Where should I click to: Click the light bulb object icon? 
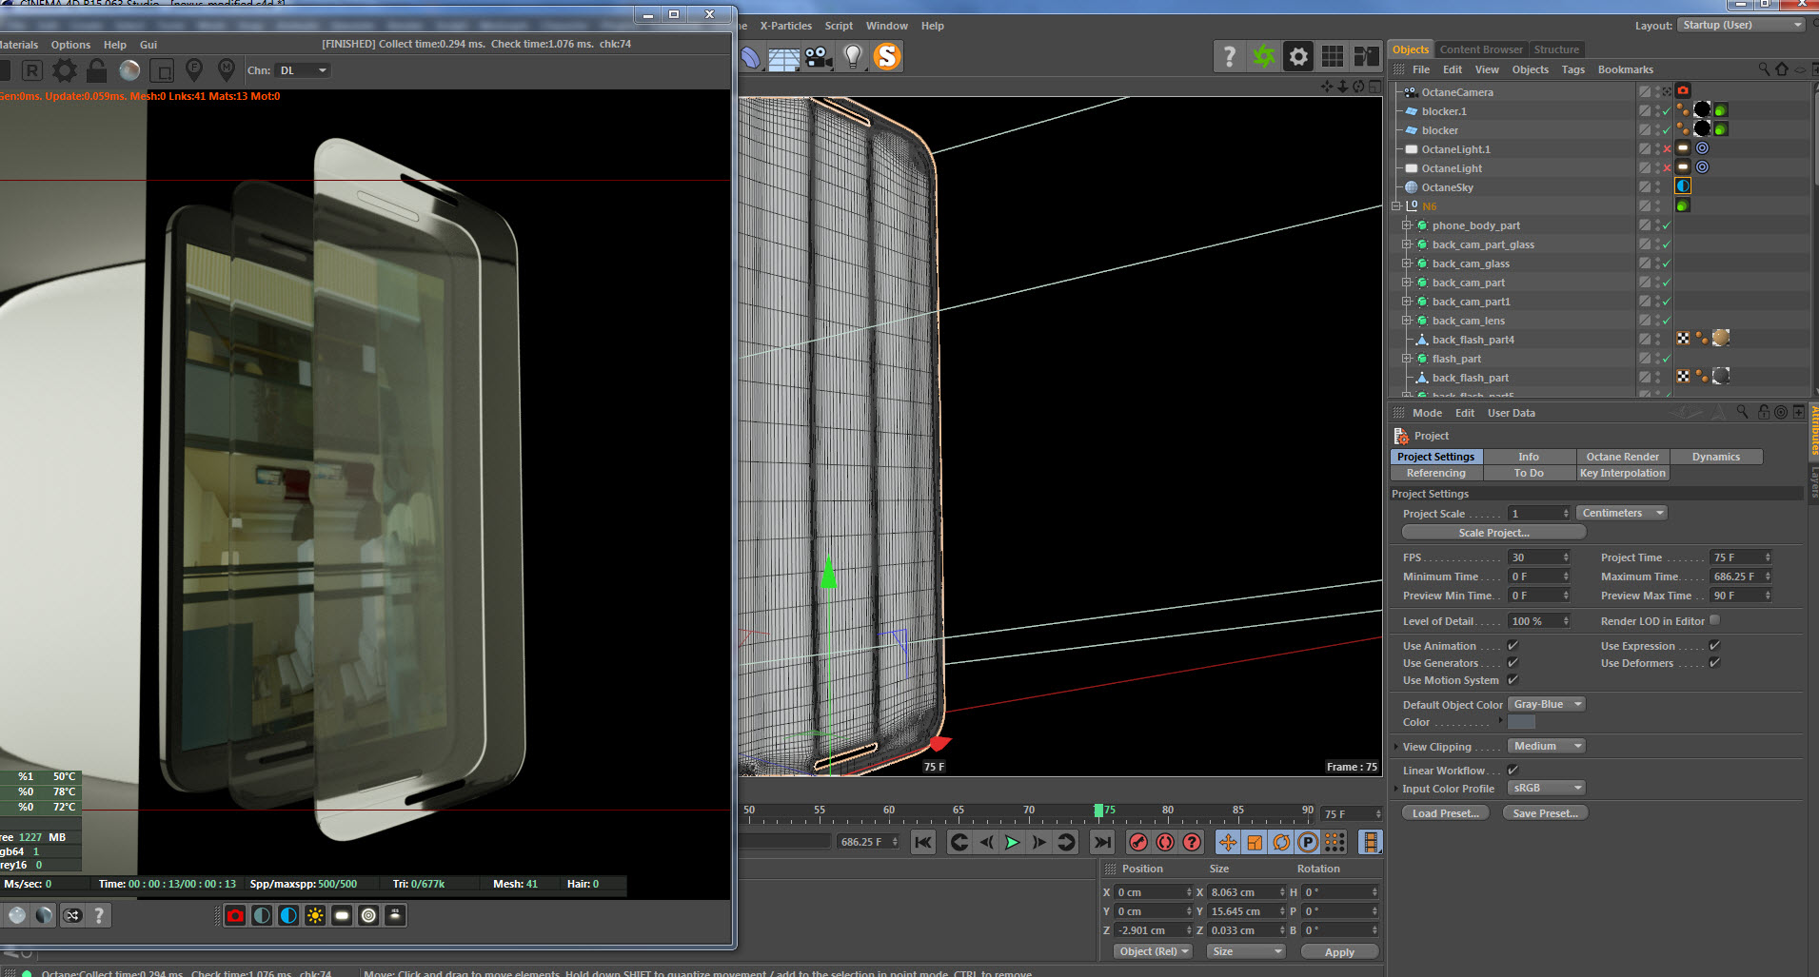click(x=853, y=57)
